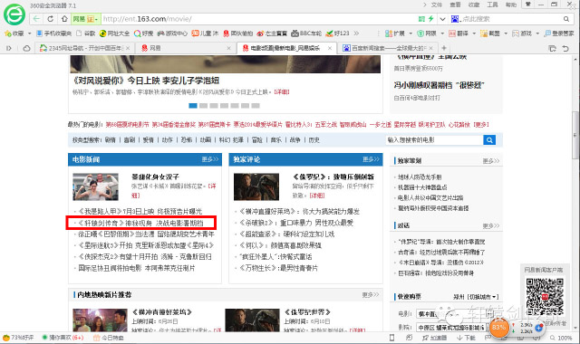
Task: Expand more bookmarks with the double chevron
Action: click(x=356, y=33)
